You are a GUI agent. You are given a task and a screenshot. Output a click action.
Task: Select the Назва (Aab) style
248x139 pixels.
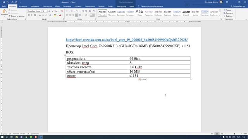[x=139, y=13]
